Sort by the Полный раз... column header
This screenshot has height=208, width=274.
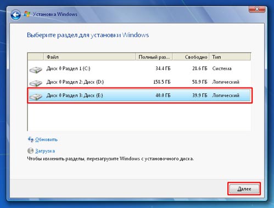tap(154, 57)
